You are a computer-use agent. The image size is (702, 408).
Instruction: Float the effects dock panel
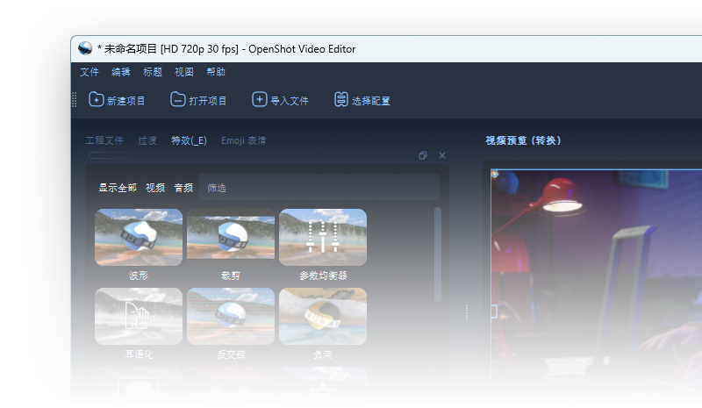(423, 155)
